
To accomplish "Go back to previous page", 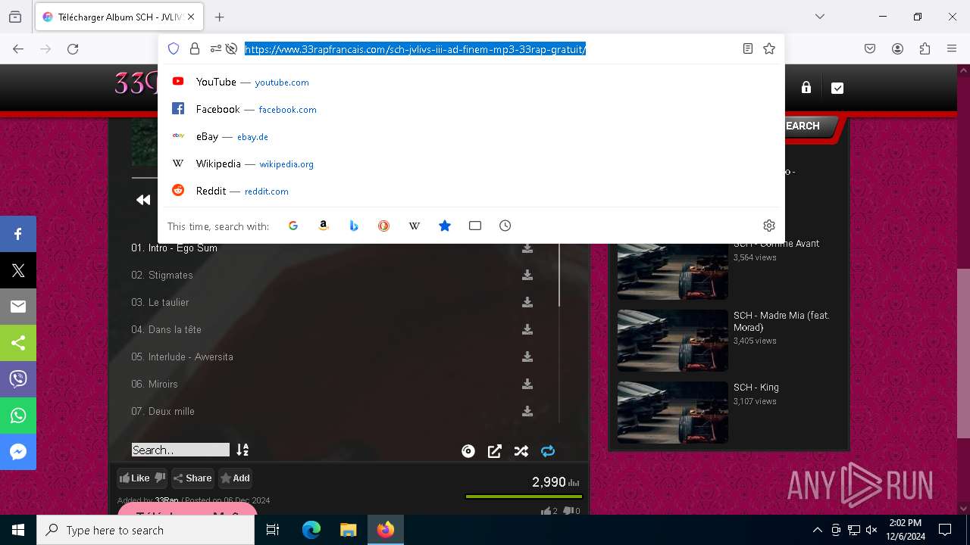I will [x=18, y=48].
